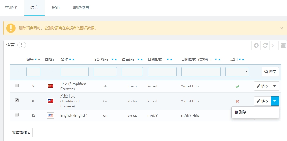Screen dimensions: 287x141
Task: Open the SQL query terminal icon
Action: [274, 46]
